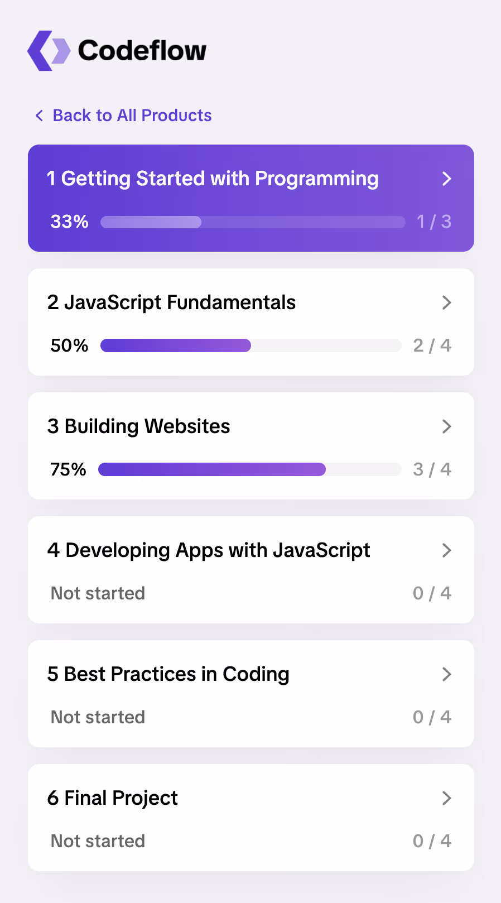Go back to All Products link
This screenshot has height=903, width=501.
[x=132, y=116]
